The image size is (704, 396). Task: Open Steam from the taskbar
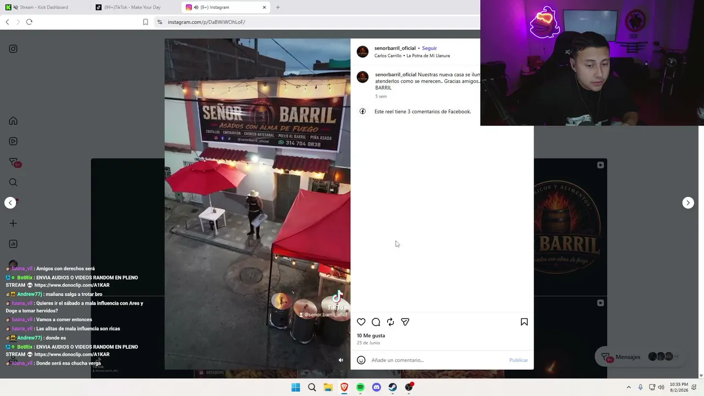pyautogui.click(x=393, y=387)
